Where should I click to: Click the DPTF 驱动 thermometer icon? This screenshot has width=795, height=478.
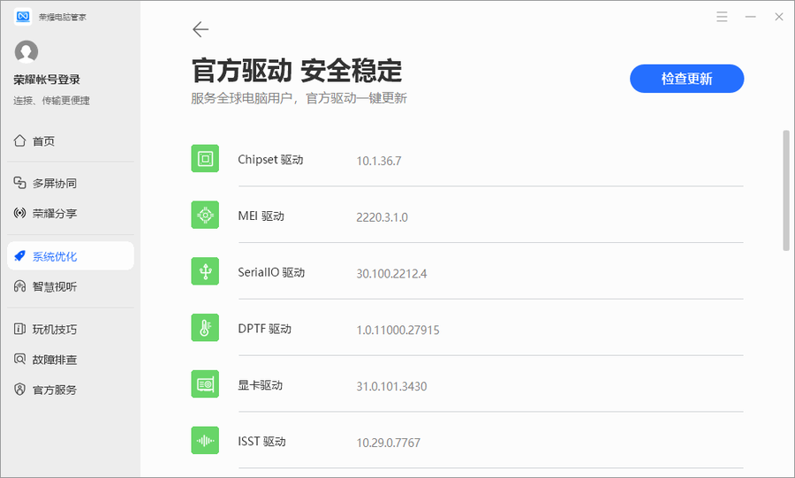coord(205,328)
